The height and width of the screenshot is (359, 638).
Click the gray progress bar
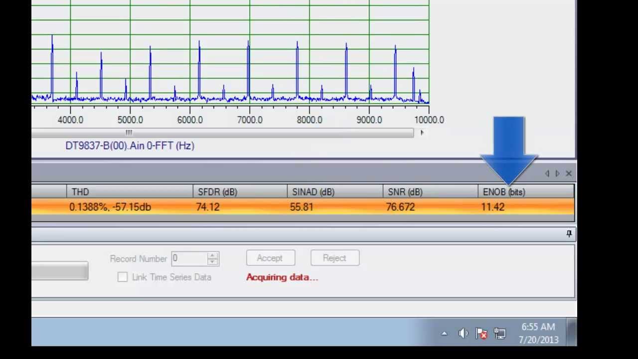pos(60,271)
